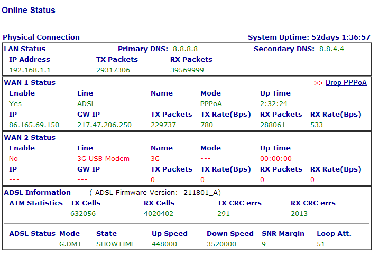Click the LAN TX Packets value 29317306
The image size is (379, 257).
113,70
